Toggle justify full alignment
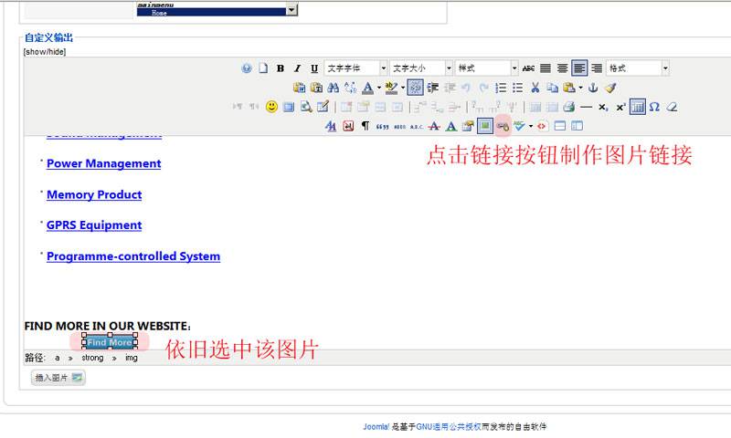The width and height of the screenshot is (731, 438). 546,68
